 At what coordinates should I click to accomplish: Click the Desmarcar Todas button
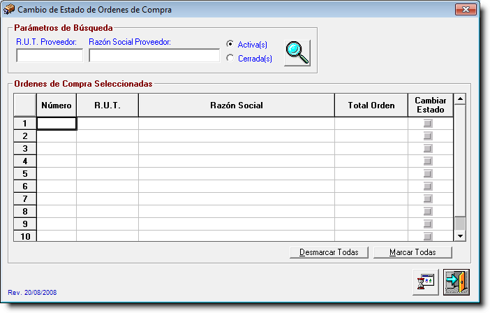tap(329, 252)
